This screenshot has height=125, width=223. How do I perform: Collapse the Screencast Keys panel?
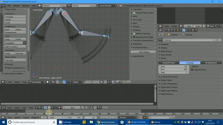(140, 48)
